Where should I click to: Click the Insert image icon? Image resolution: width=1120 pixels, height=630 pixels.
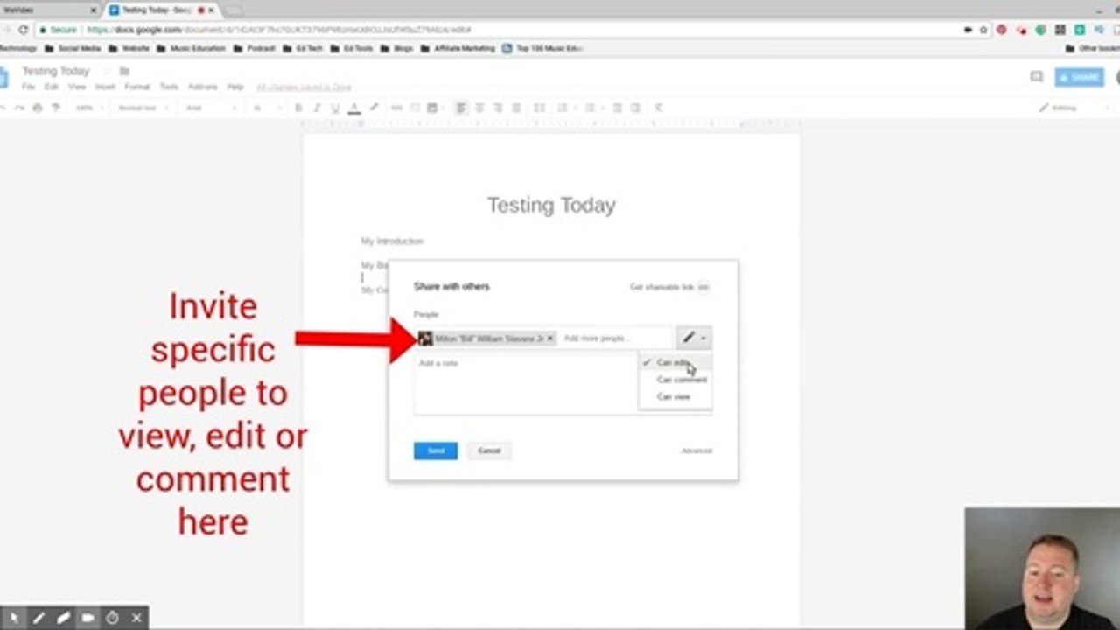pos(432,108)
